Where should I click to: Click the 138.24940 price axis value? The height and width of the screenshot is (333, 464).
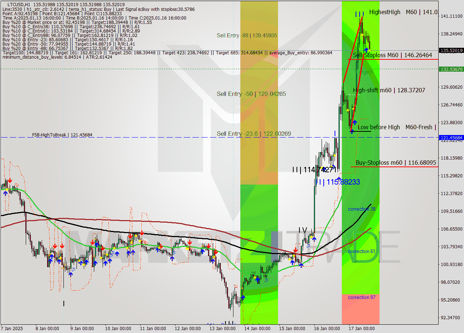(x=451, y=34)
